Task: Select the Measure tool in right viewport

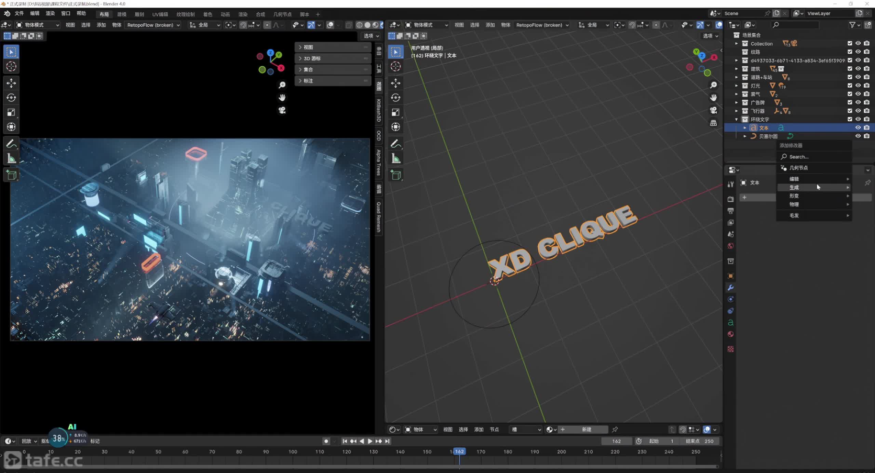Action: [x=396, y=159]
